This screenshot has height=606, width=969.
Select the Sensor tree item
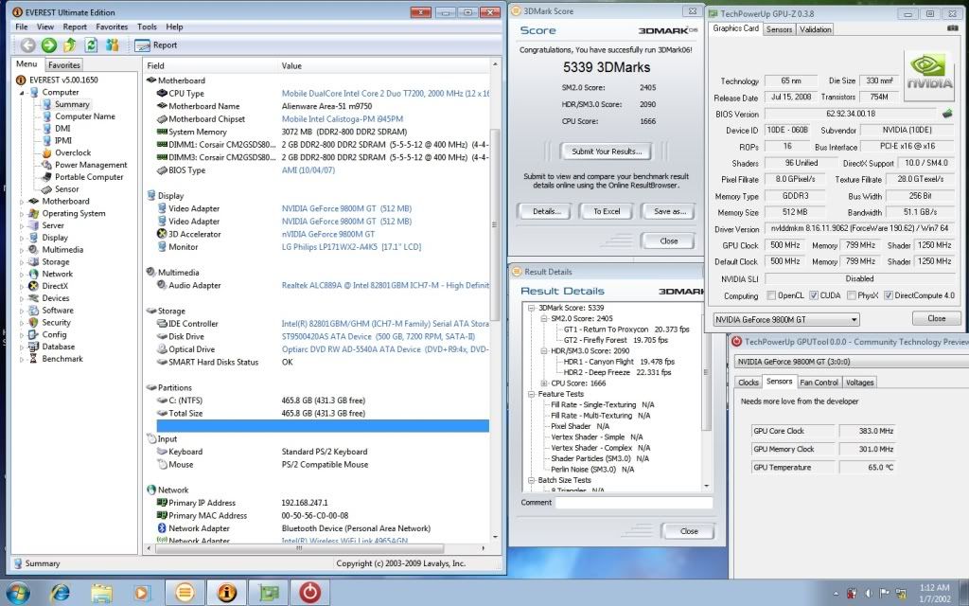click(x=67, y=189)
